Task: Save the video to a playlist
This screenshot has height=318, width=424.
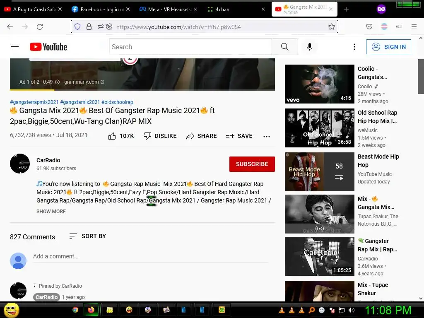Action: coord(239,136)
